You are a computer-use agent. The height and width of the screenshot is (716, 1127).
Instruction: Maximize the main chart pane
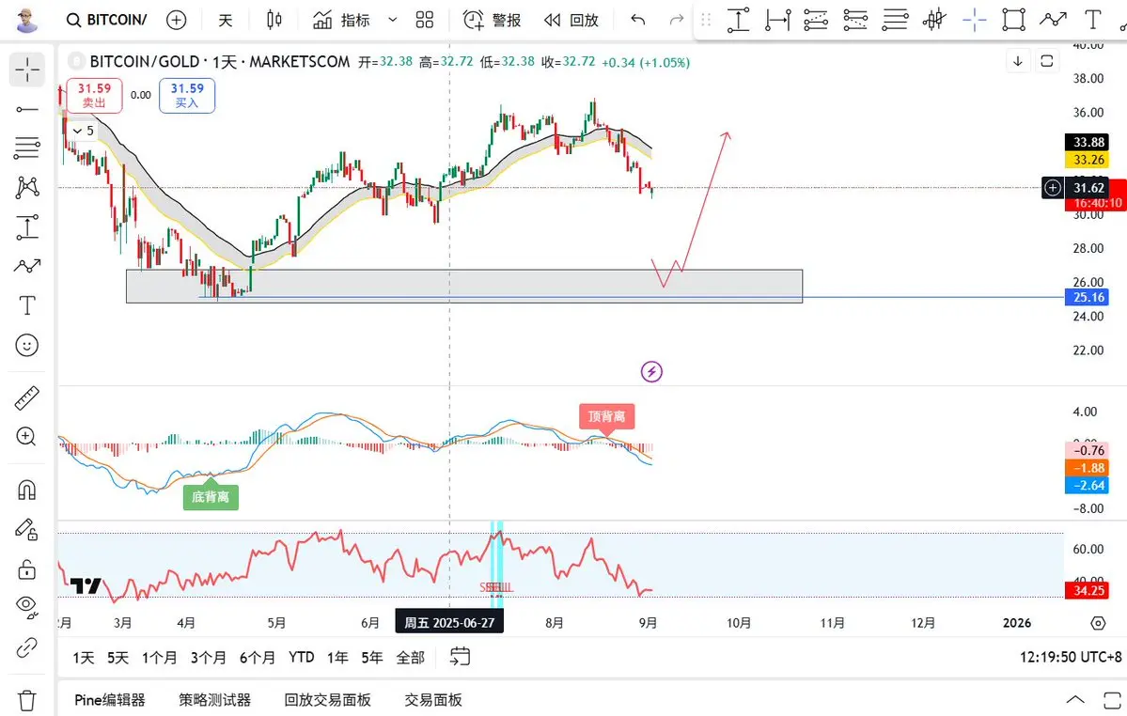coord(1047,61)
